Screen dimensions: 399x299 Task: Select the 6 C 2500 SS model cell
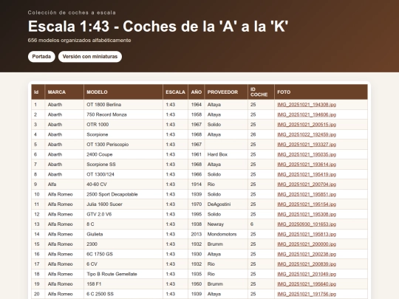click(x=123, y=294)
